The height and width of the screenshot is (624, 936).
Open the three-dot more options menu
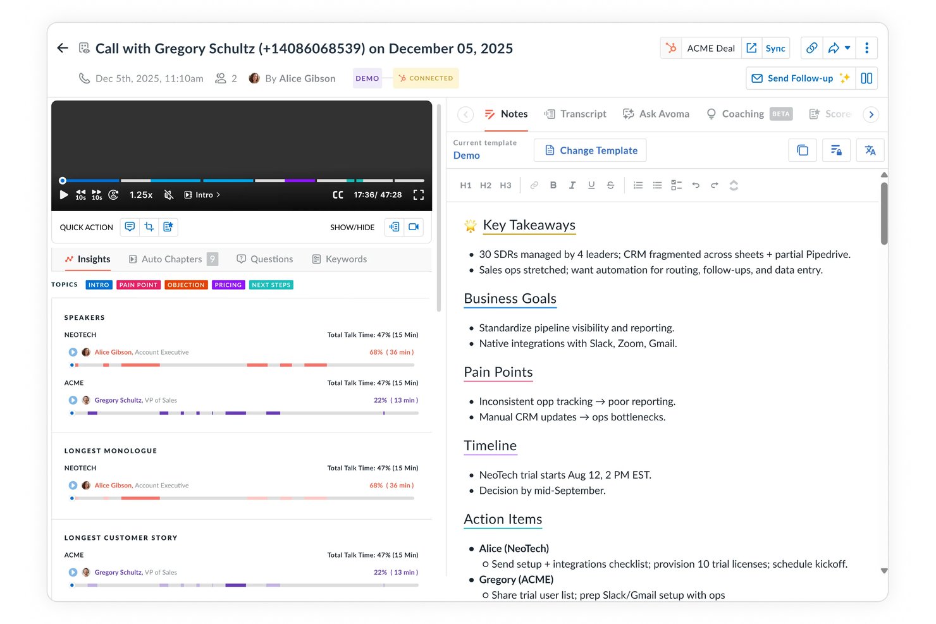866,48
